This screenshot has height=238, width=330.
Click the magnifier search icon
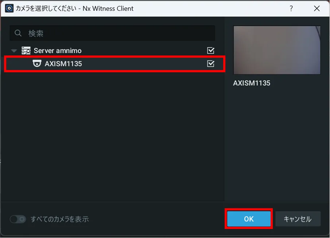click(18, 33)
